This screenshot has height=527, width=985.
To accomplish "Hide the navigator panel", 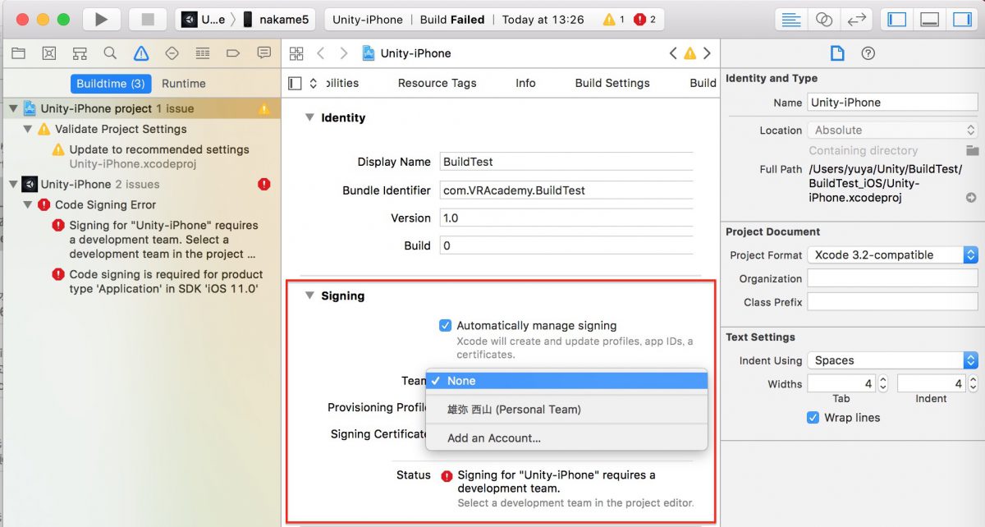I will pos(896,19).
